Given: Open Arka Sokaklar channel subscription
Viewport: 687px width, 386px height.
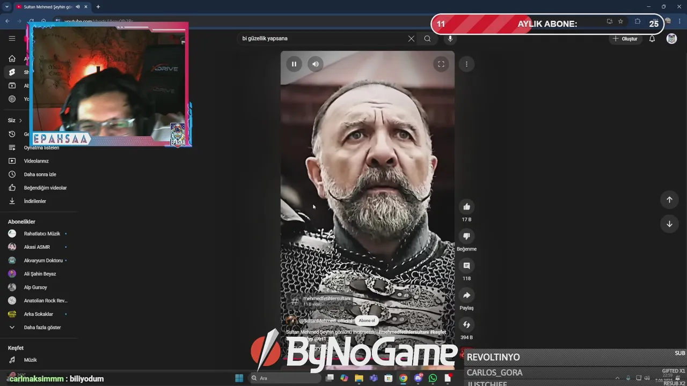Looking at the screenshot, I should (38, 314).
